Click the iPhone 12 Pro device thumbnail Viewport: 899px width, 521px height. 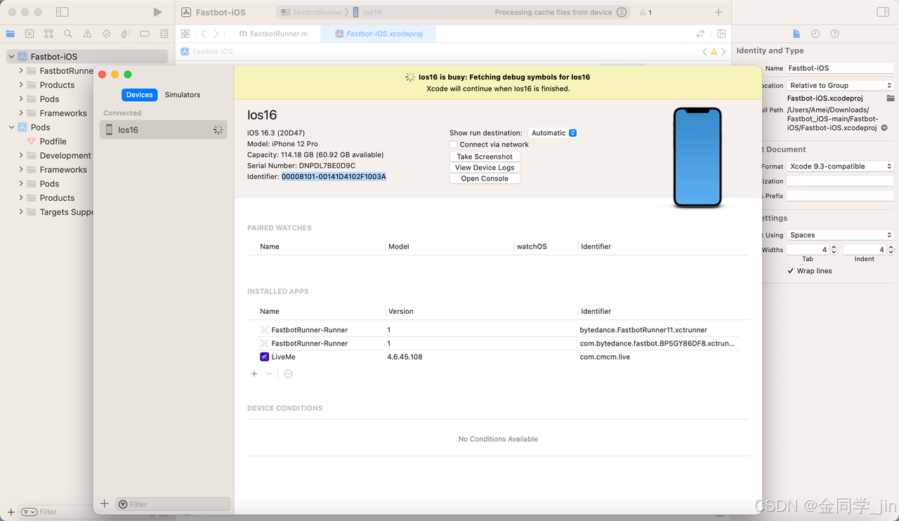coord(697,157)
